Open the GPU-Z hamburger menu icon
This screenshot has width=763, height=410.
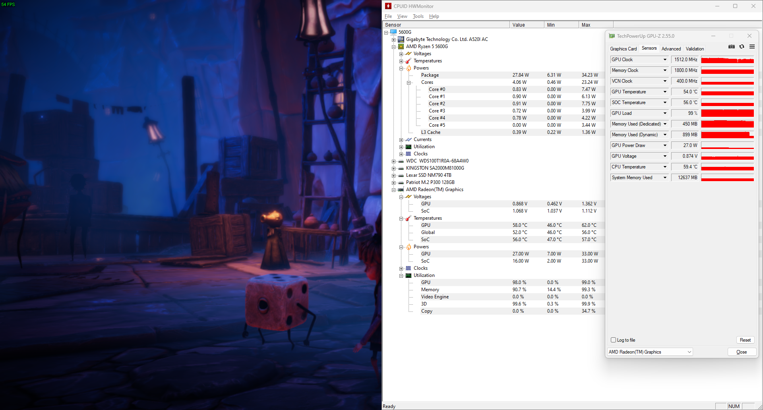click(752, 46)
